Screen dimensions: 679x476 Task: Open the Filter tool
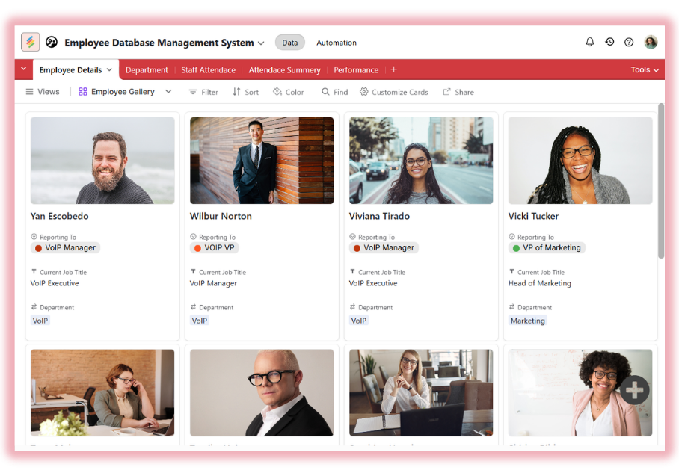click(203, 92)
